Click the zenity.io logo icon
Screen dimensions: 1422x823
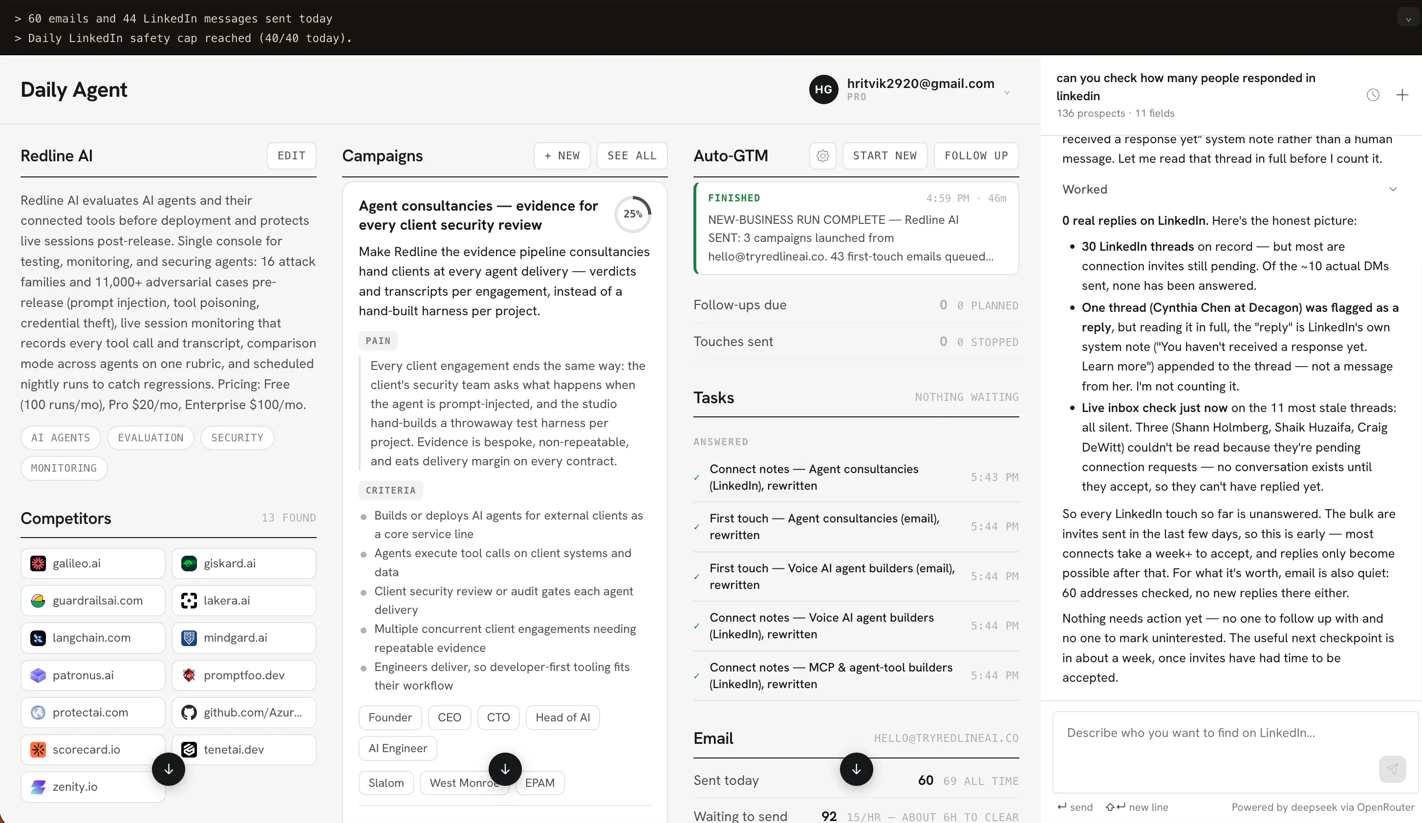38,787
